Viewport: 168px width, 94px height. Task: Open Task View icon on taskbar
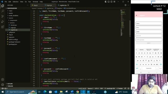39,92
